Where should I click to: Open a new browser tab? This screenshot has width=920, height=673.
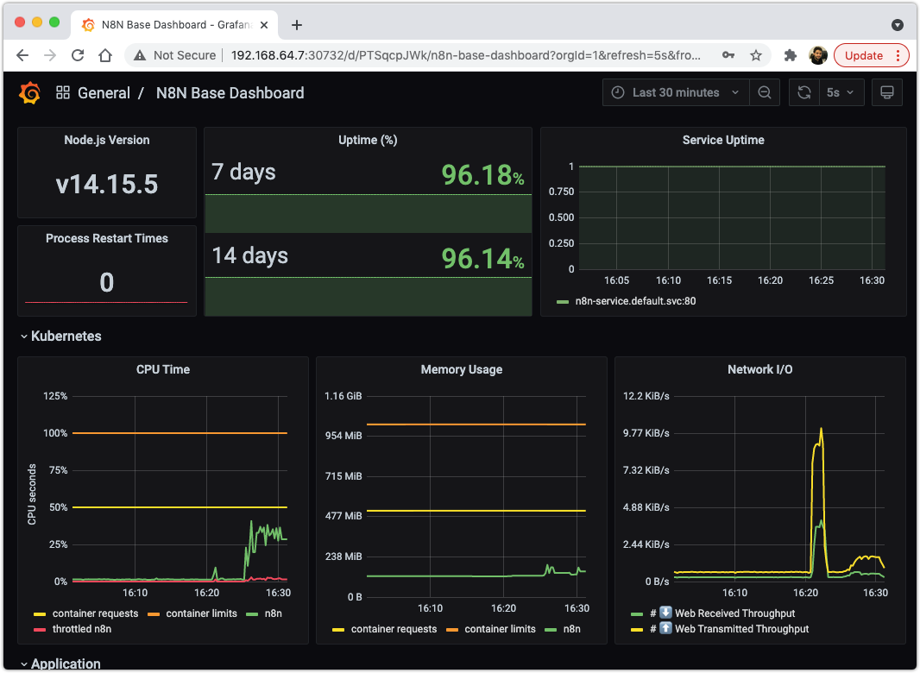click(x=297, y=25)
